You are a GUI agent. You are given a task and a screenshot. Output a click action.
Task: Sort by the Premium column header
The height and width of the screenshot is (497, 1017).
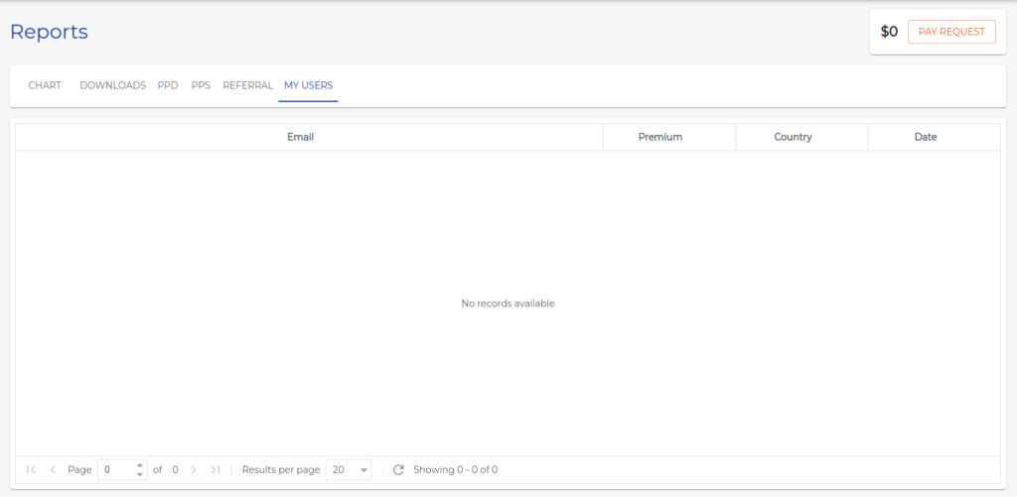tap(659, 137)
